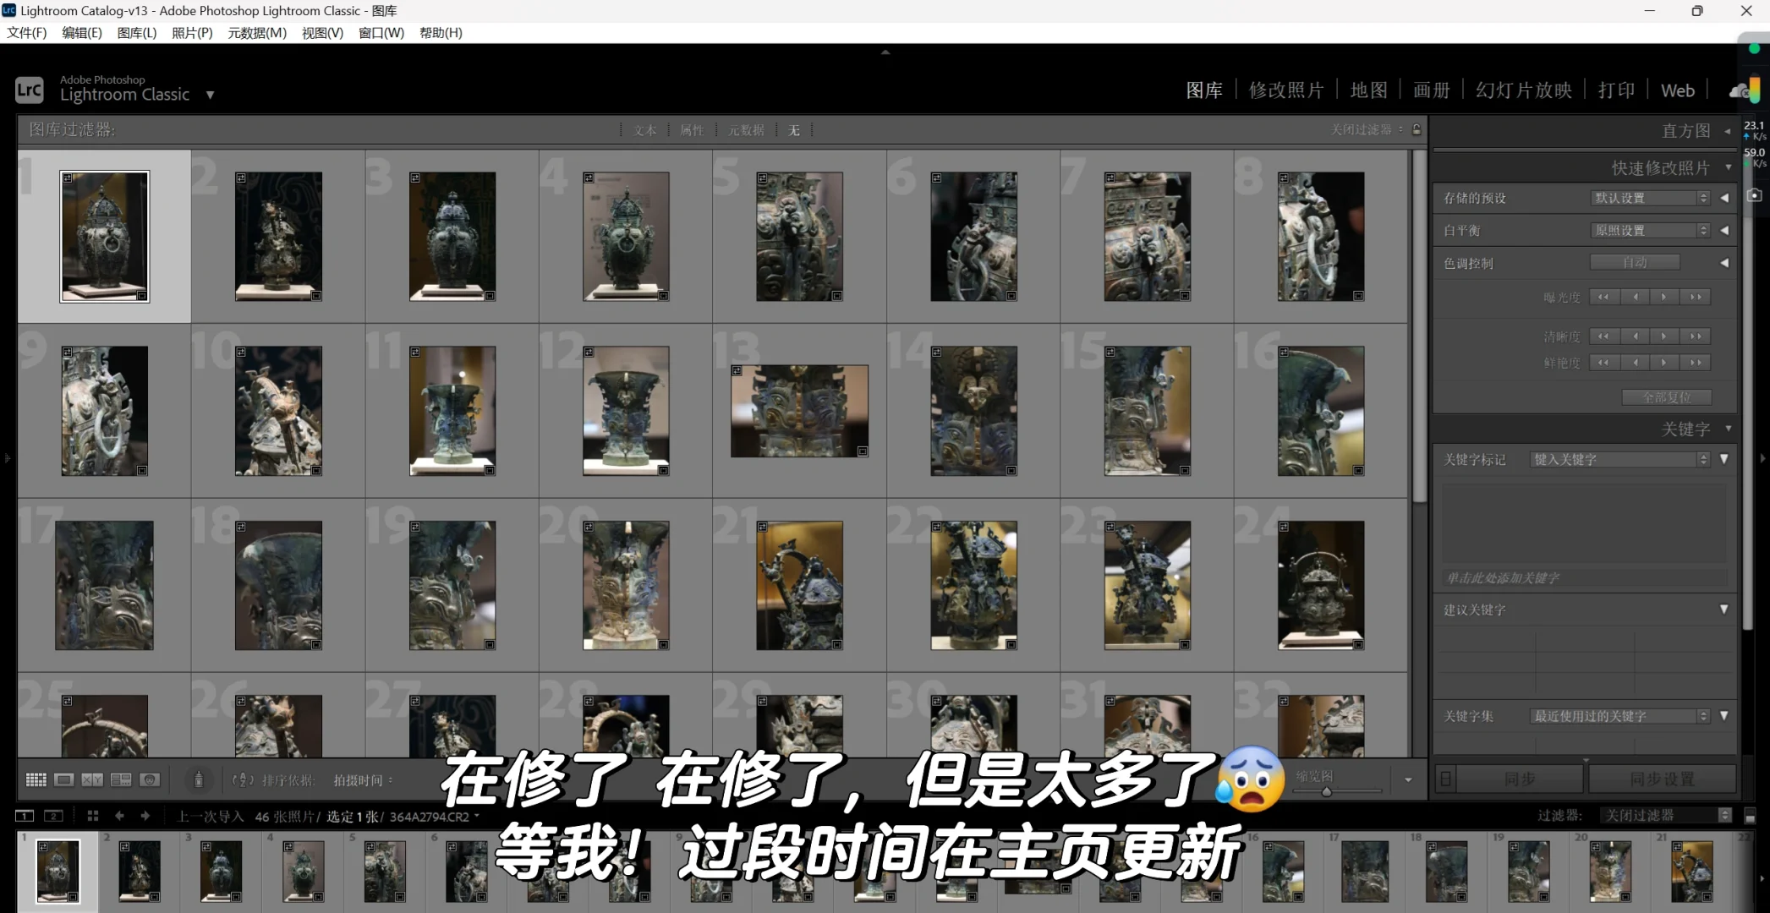Open the 元数据(M) menu
Image resolution: width=1770 pixels, height=913 pixels.
[257, 32]
